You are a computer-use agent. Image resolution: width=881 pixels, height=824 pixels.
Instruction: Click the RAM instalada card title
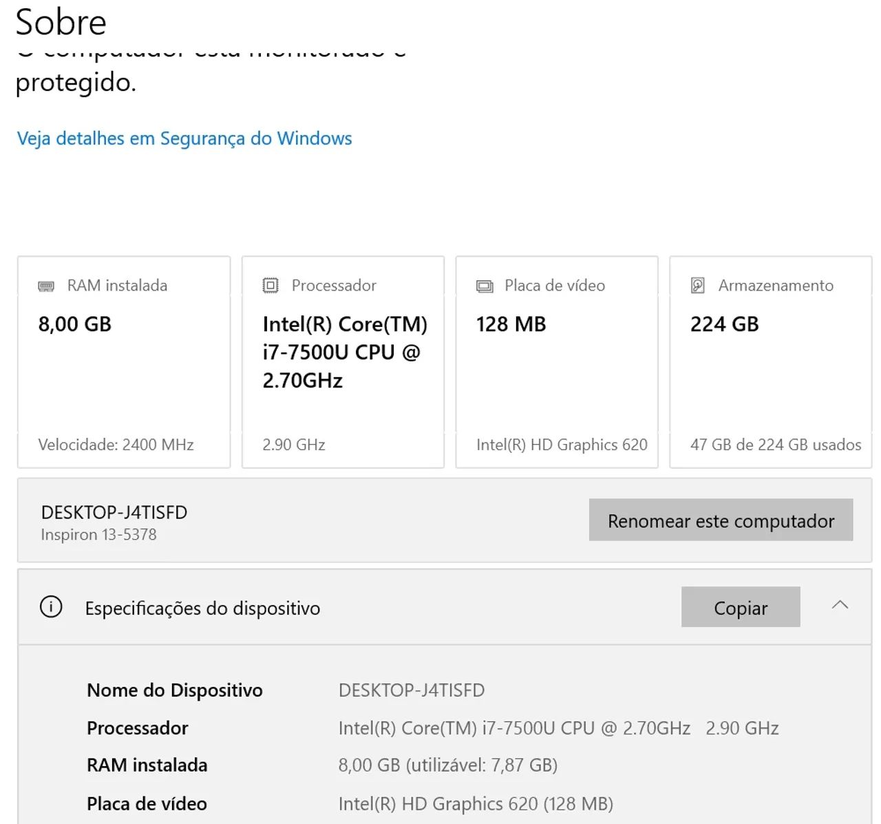117,286
